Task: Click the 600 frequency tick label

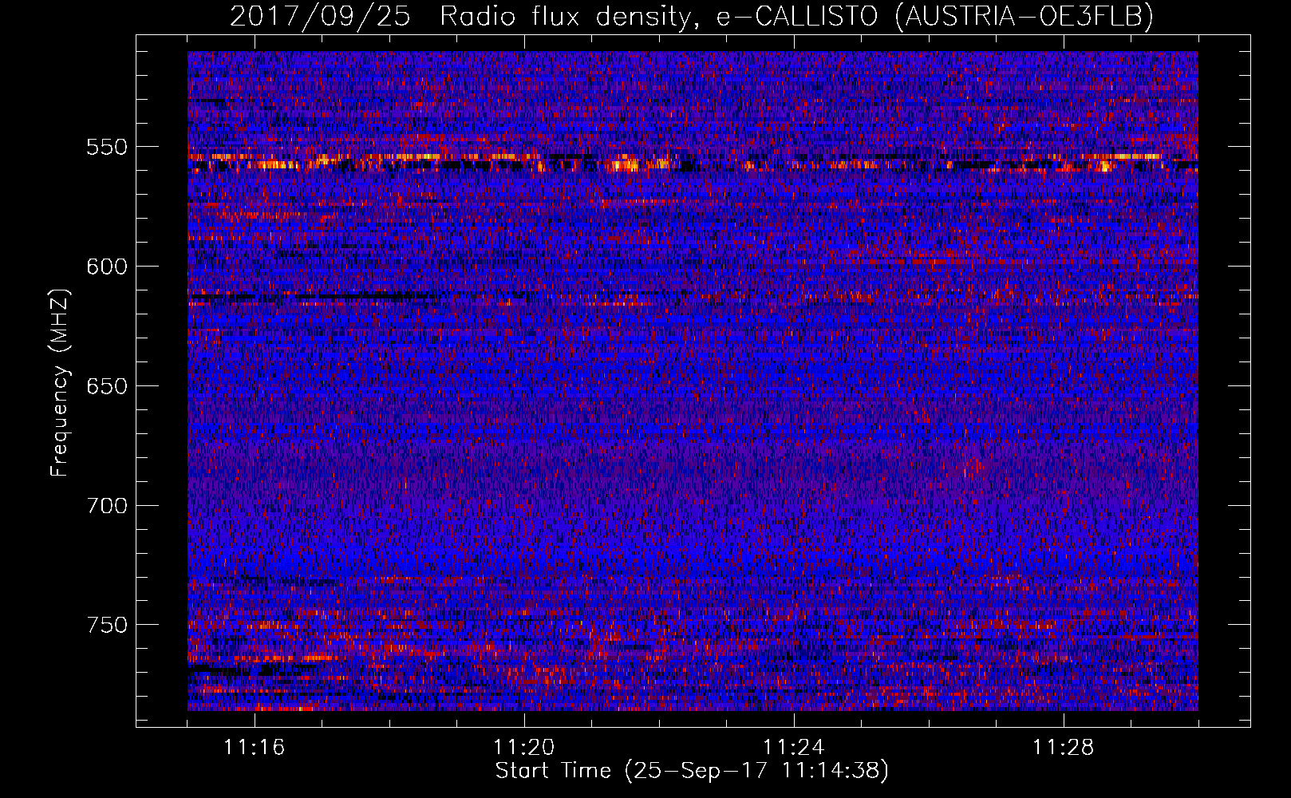Action: pos(107,267)
